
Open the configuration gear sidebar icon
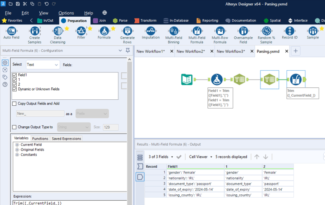pyautogui.click(x=5, y=62)
